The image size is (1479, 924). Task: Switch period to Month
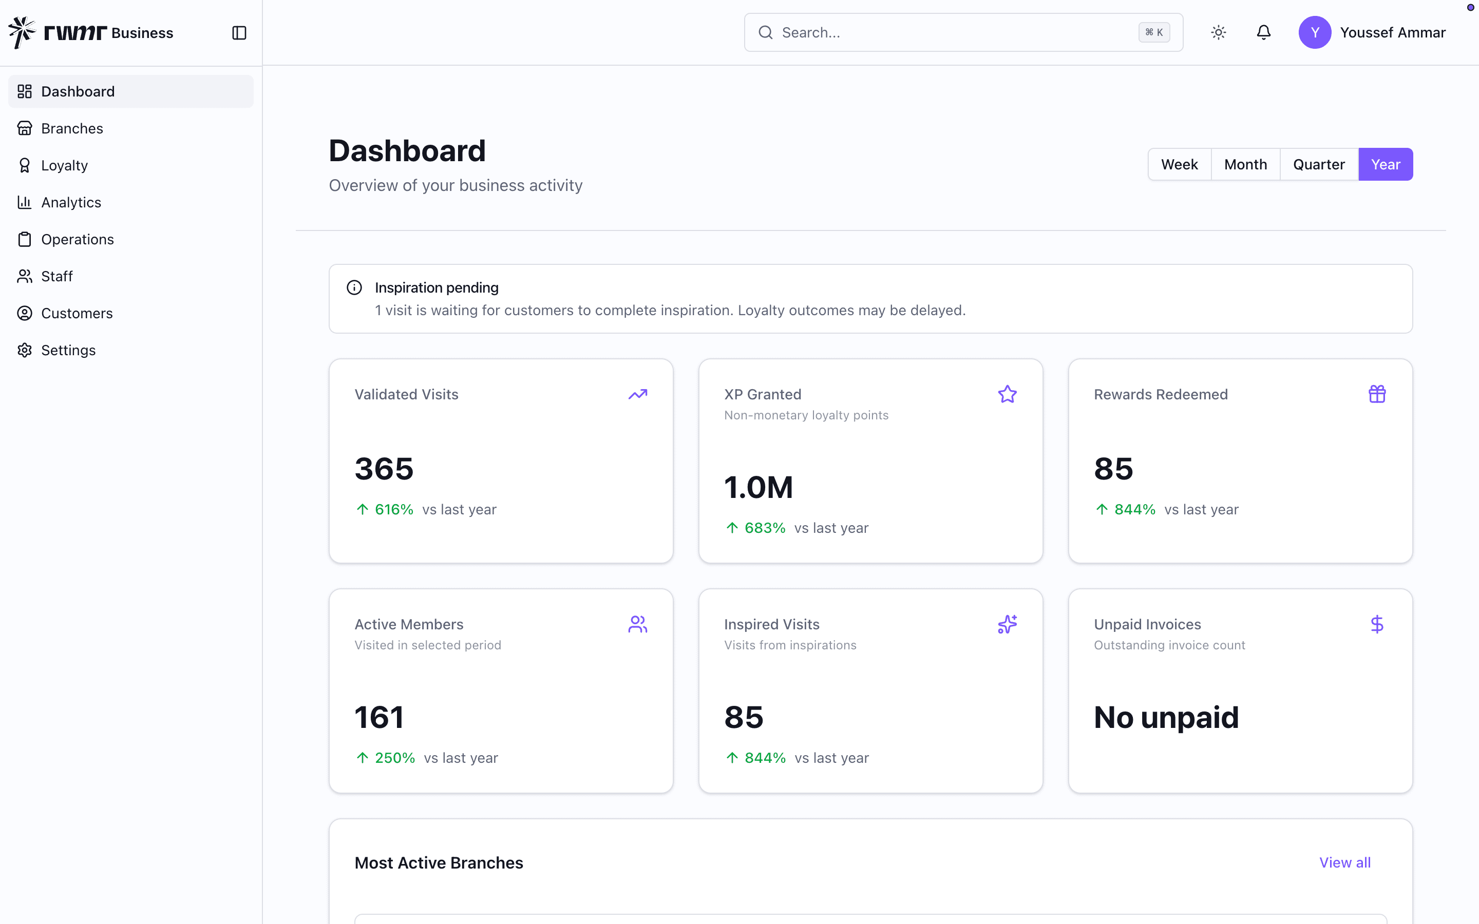coord(1245,164)
